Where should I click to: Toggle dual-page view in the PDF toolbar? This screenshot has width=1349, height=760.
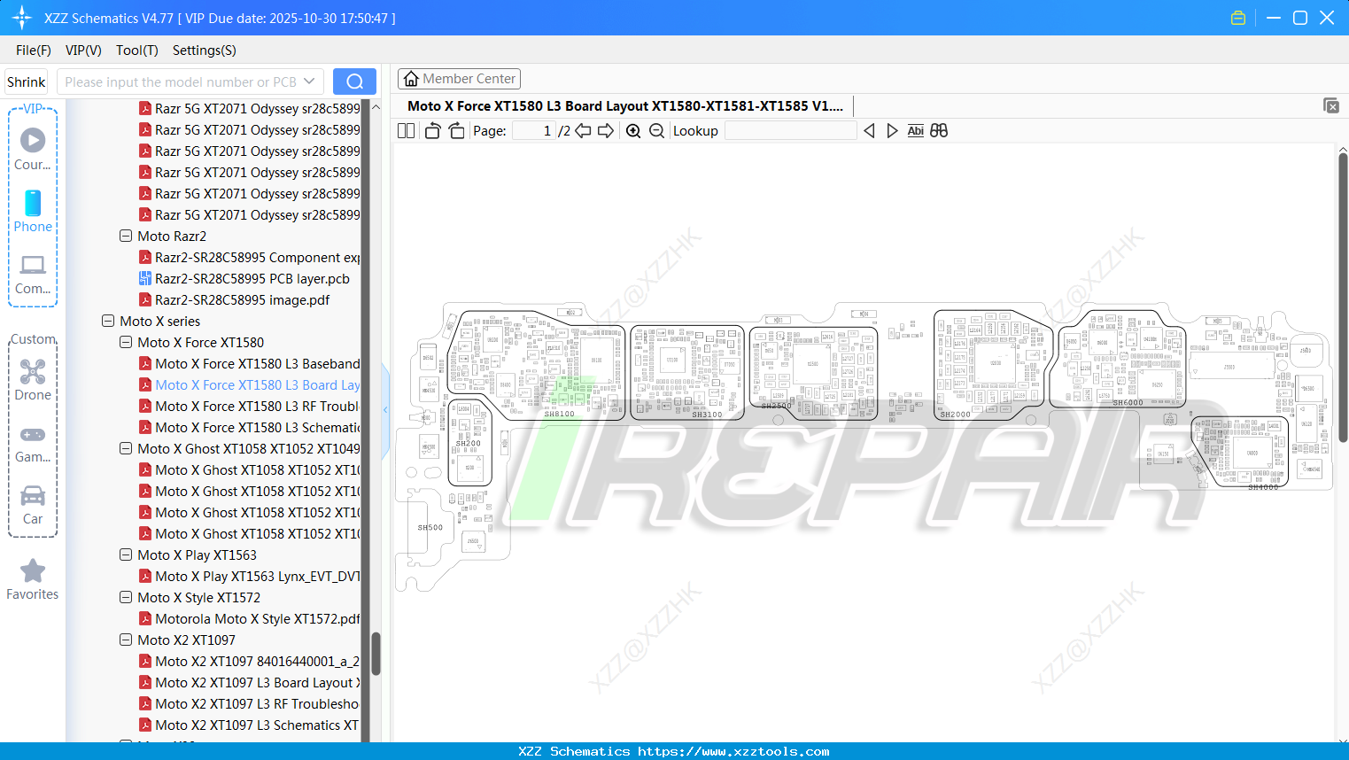tap(405, 130)
